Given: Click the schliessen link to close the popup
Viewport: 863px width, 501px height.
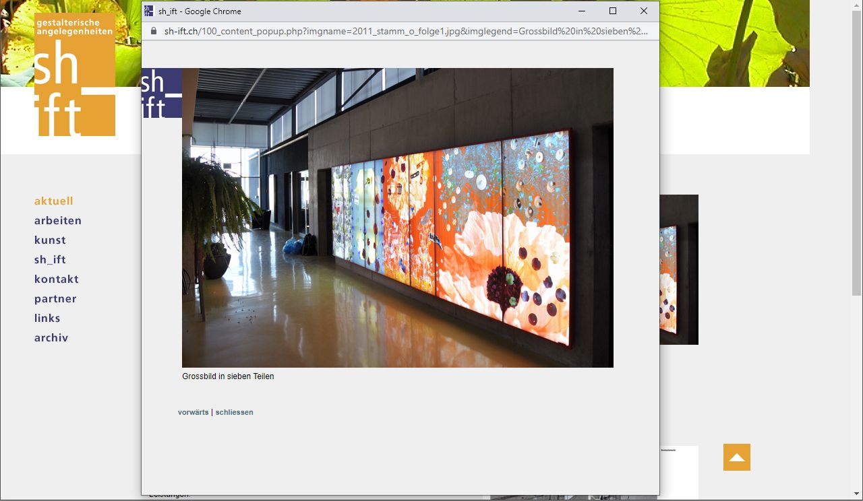Looking at the screenshot, I should point(234,412).
